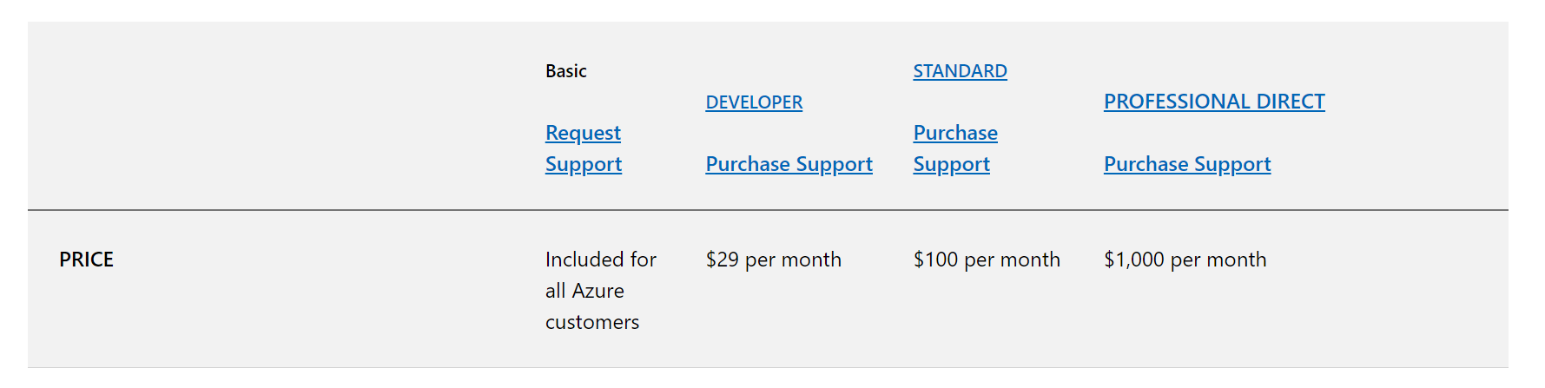Click the $1,000 per month price
This screenshot has width=1545, height=388.
click(1185, 260)
